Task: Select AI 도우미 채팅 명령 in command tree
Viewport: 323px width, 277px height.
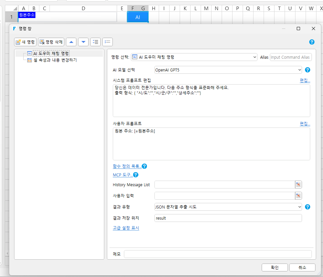Action: click(x=51, y=53)
